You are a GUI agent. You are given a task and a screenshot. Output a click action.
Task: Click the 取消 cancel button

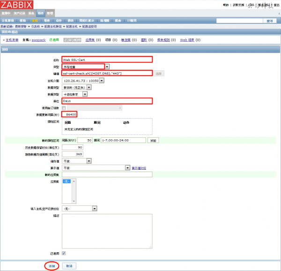(69, 265)
